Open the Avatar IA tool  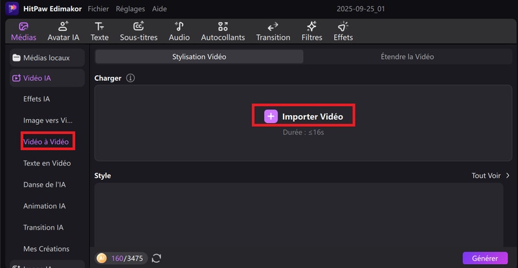click(63, 31)
